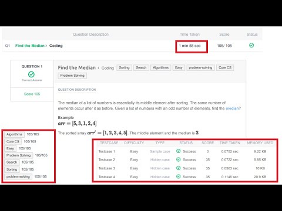Click the 'Testcase 3' row label

click(107, 168)
